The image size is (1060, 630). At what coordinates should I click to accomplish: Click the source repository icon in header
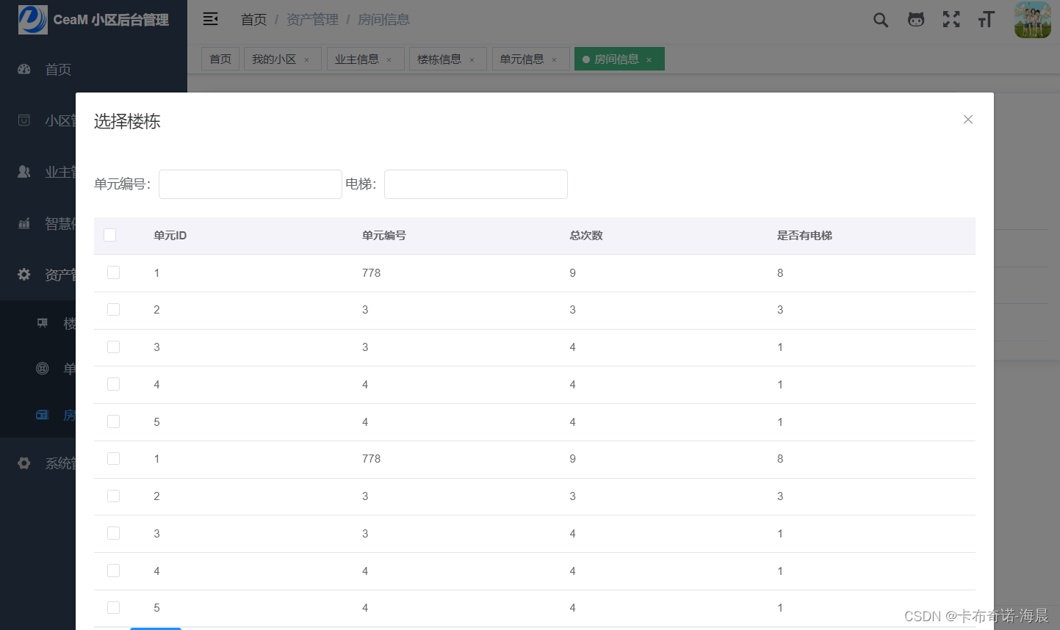915,20
